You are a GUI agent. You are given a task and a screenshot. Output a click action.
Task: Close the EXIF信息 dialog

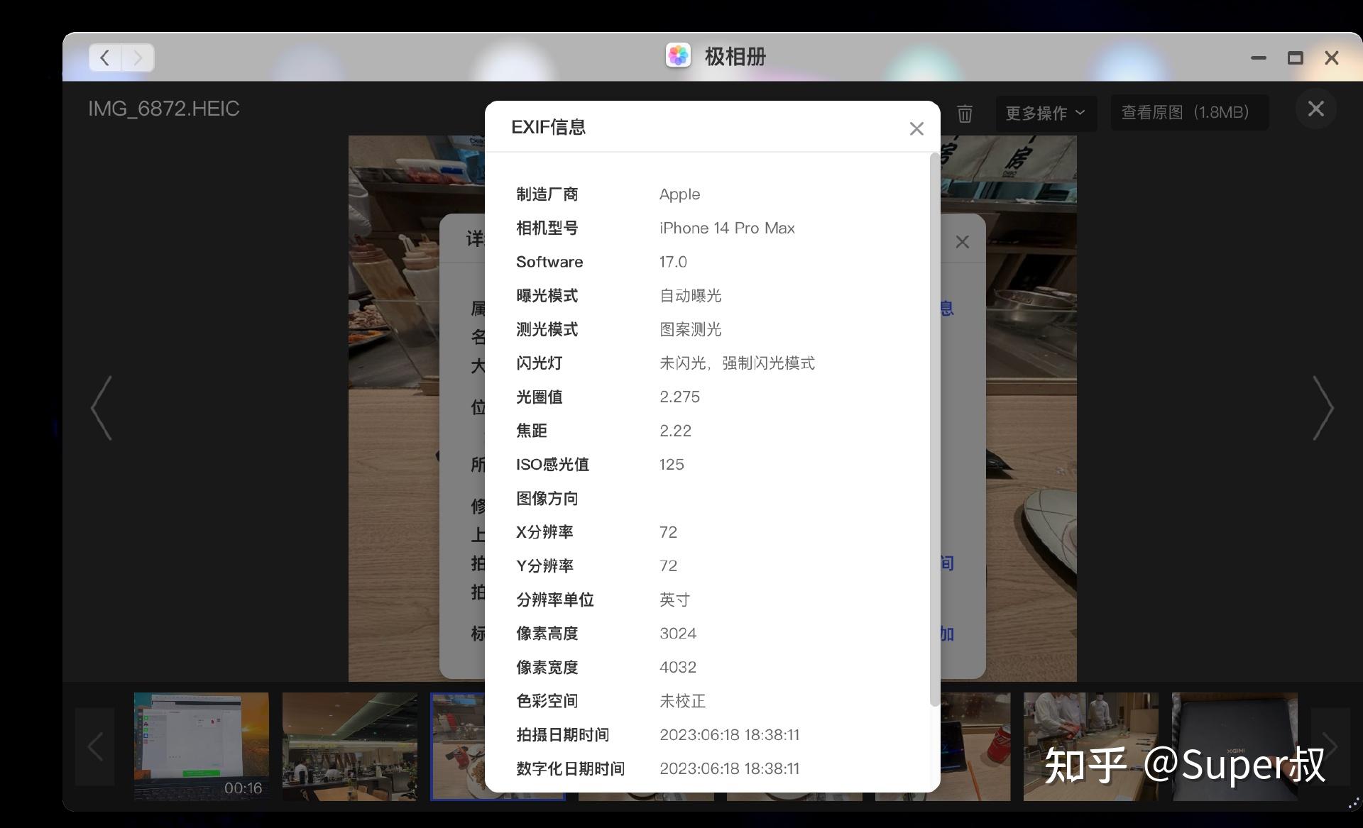pos(916,128)
